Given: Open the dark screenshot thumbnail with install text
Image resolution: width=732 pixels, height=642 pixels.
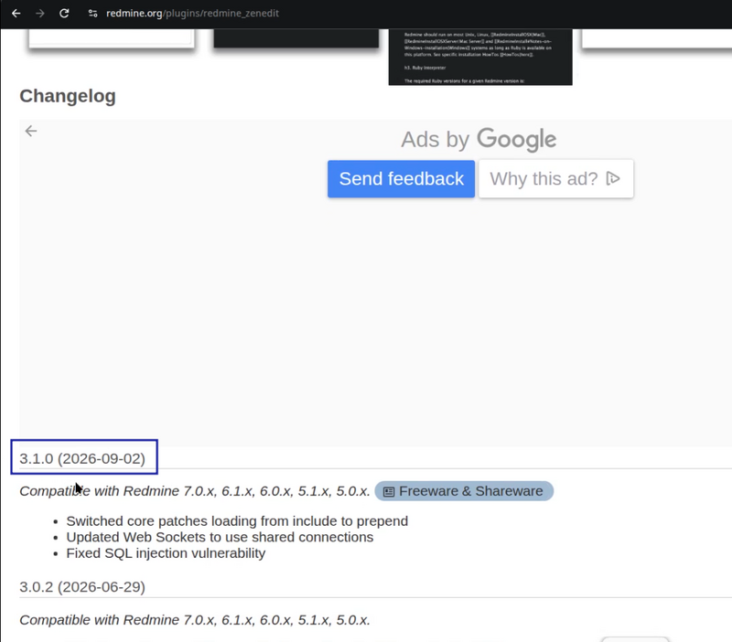Looking at the screenshot, I should pyautogui.click(x=480, y=57).
